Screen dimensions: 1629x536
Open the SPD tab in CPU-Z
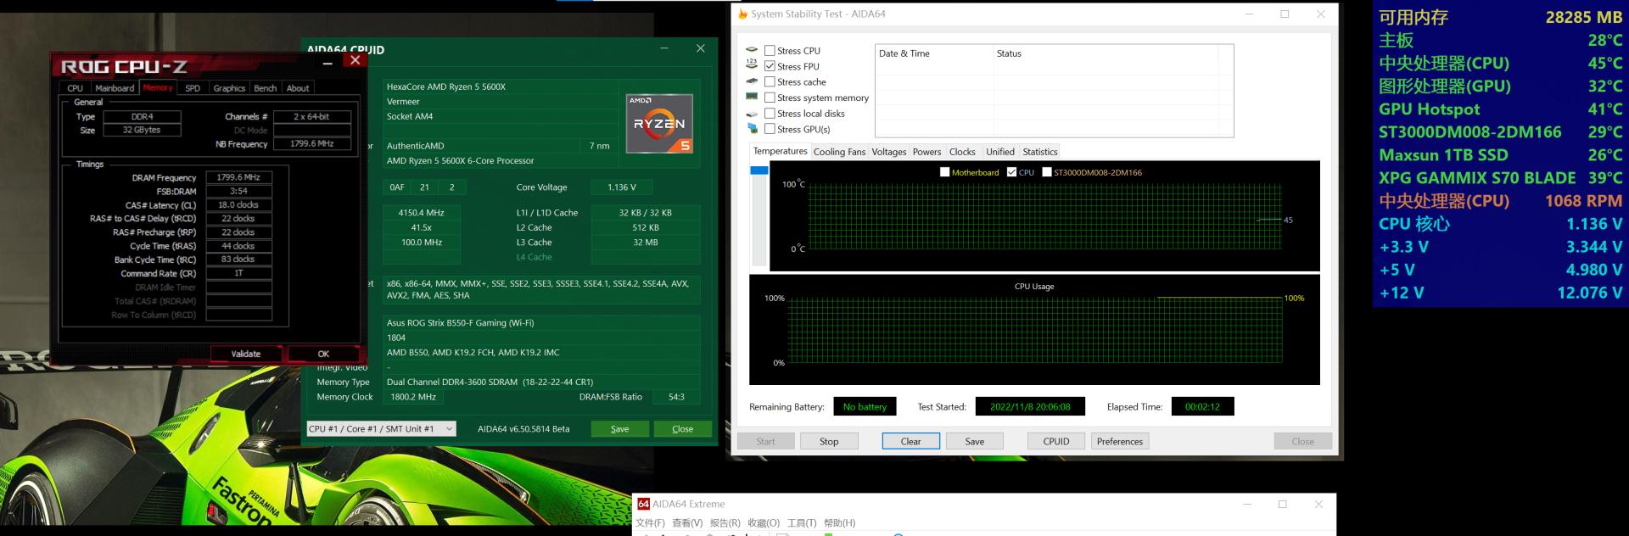pyautogui.click(x=193, y=88)
